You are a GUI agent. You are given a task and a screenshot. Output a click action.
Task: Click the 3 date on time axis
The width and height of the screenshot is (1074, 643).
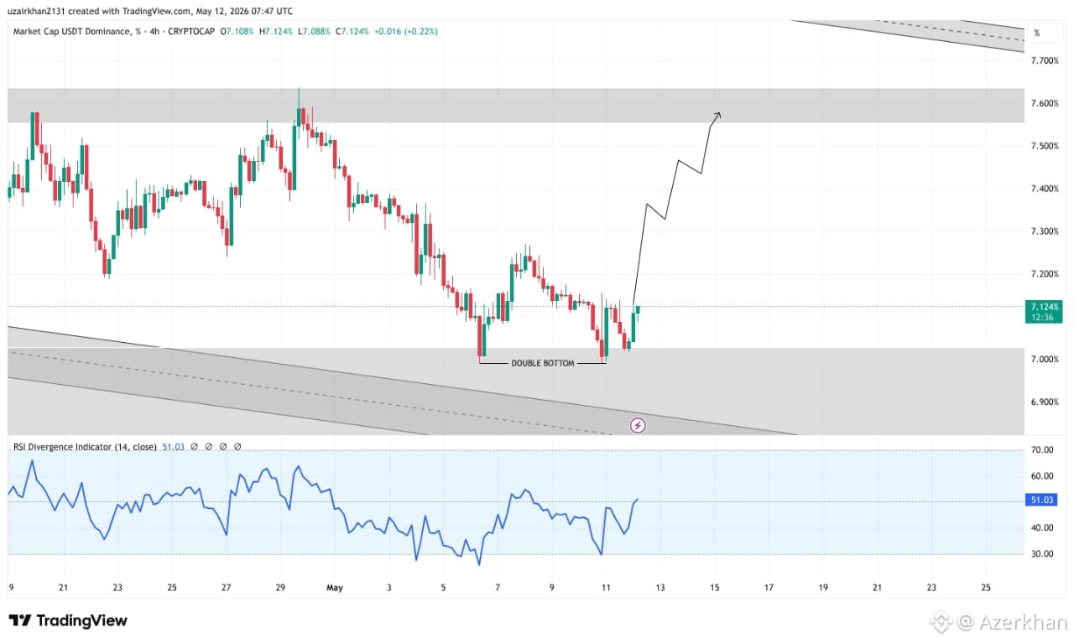[389, 588]
